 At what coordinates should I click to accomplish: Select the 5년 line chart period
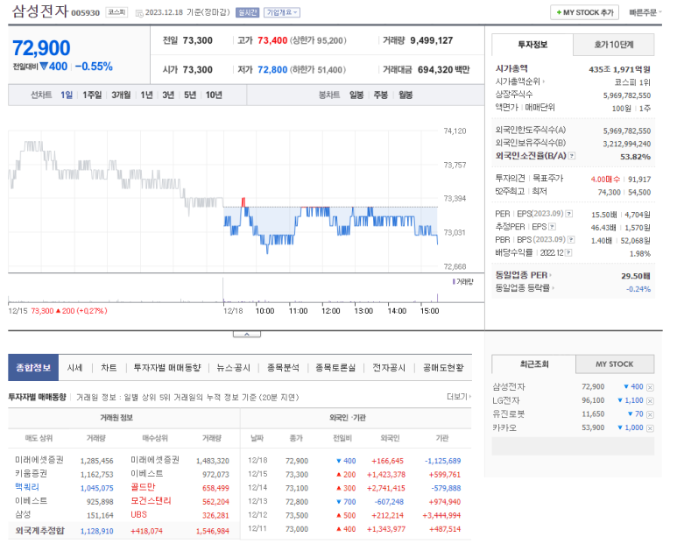click(x=190, y=95)
